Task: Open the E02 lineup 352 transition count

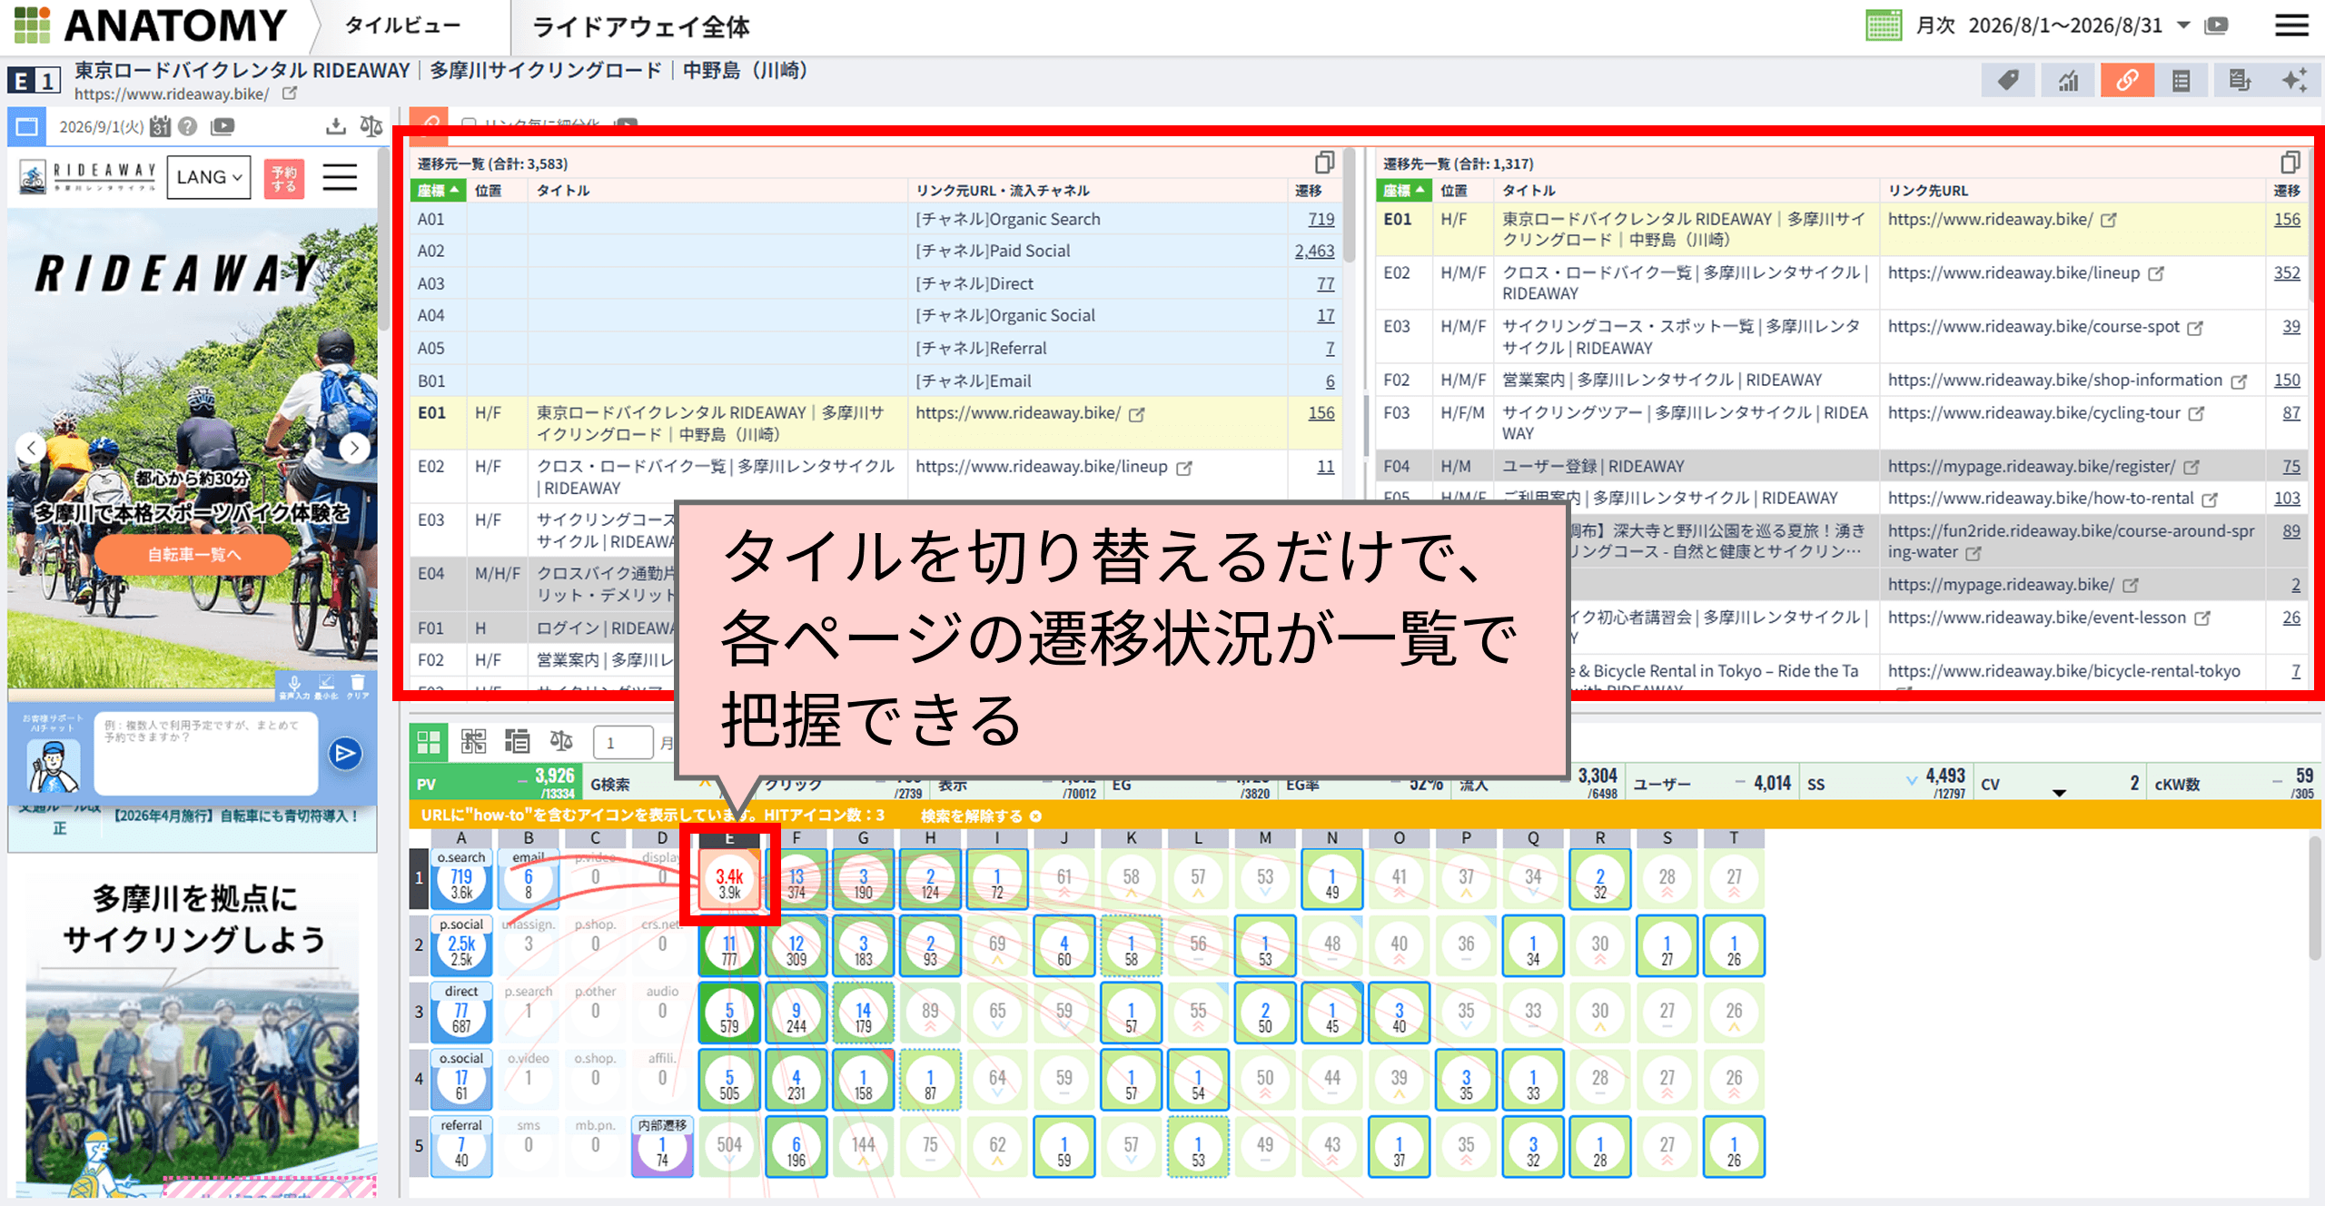Action: pos(2287,273)
